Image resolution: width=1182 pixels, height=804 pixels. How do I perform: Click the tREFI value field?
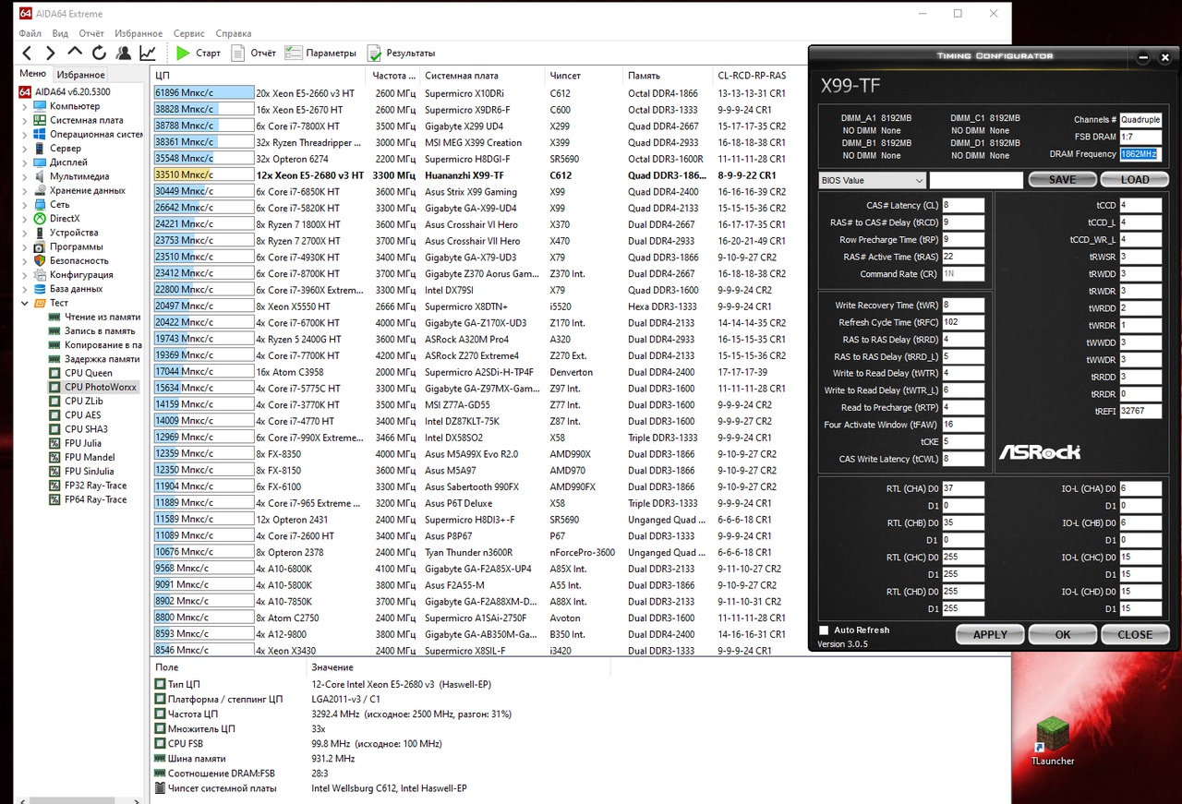[x=1140, y=411]
